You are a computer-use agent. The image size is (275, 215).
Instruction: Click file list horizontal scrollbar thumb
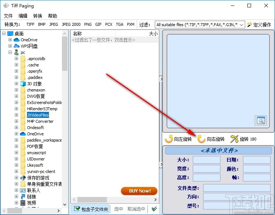pyautogui.click(x=92, y=200)
